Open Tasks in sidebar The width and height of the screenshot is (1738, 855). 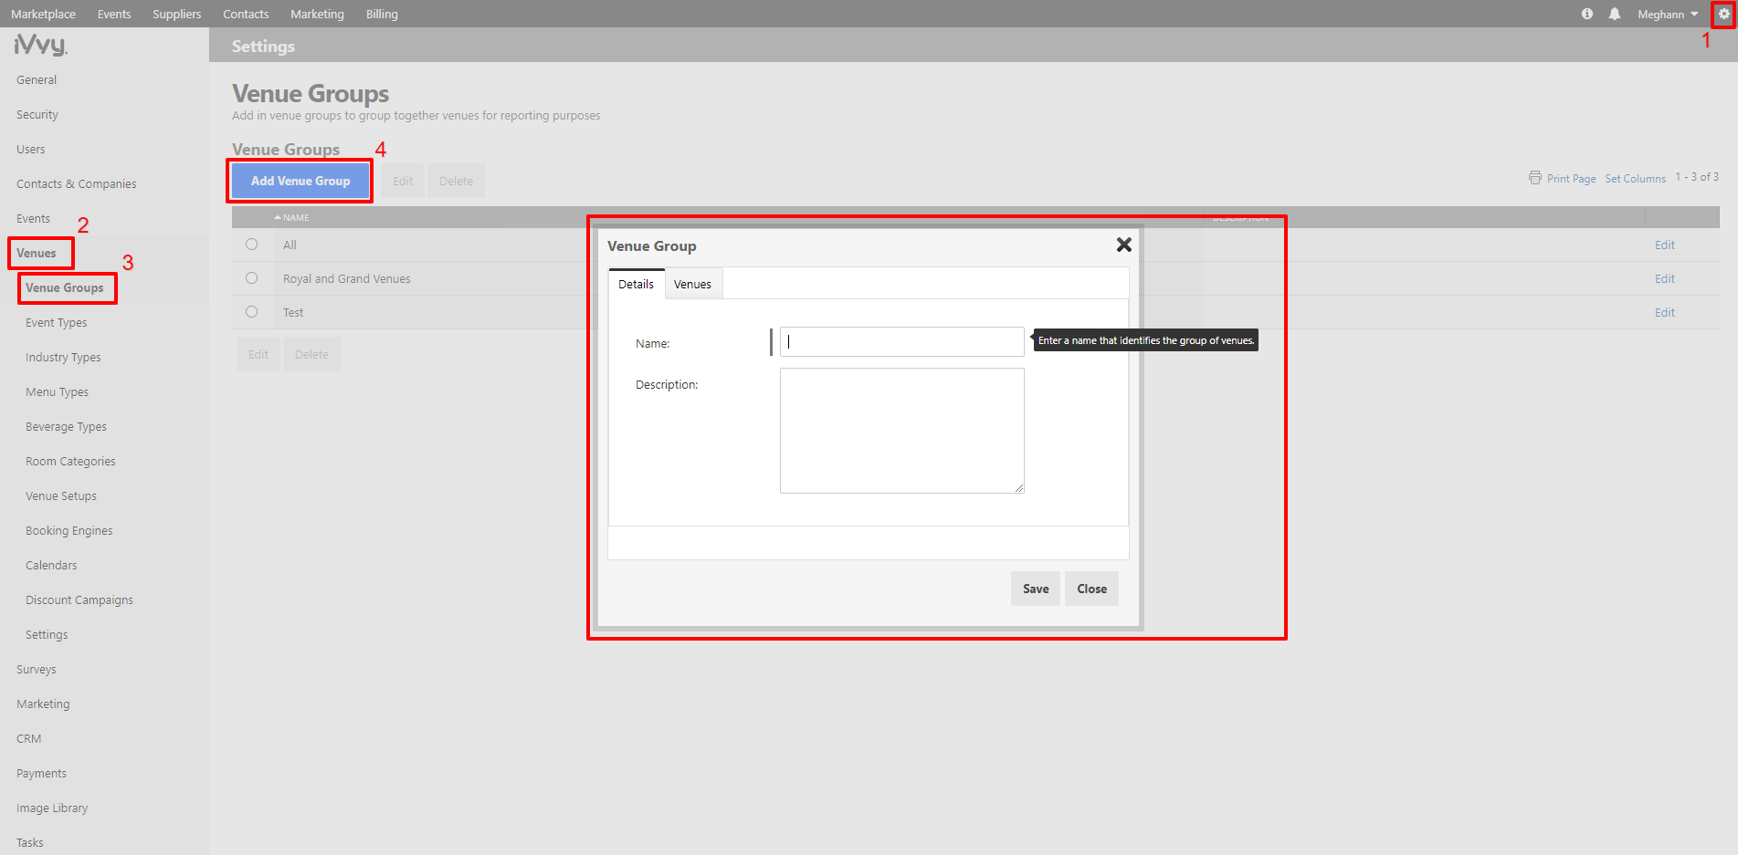coord(30,842)
